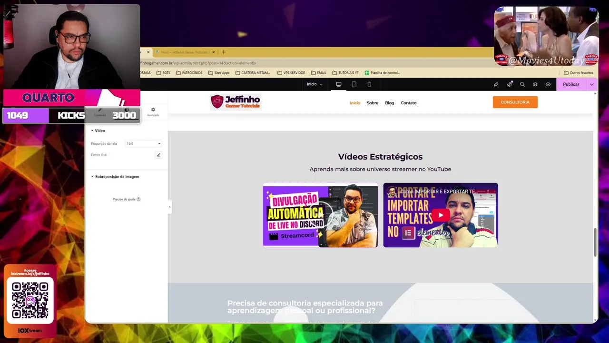Open EMAIL bookmarks folder
Viewport: 609px width, 343px height.
(x=319, y=73)
